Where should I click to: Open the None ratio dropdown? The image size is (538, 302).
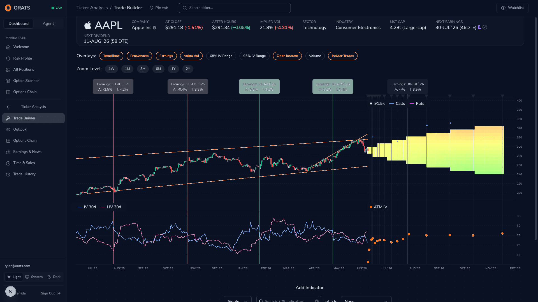366,299
